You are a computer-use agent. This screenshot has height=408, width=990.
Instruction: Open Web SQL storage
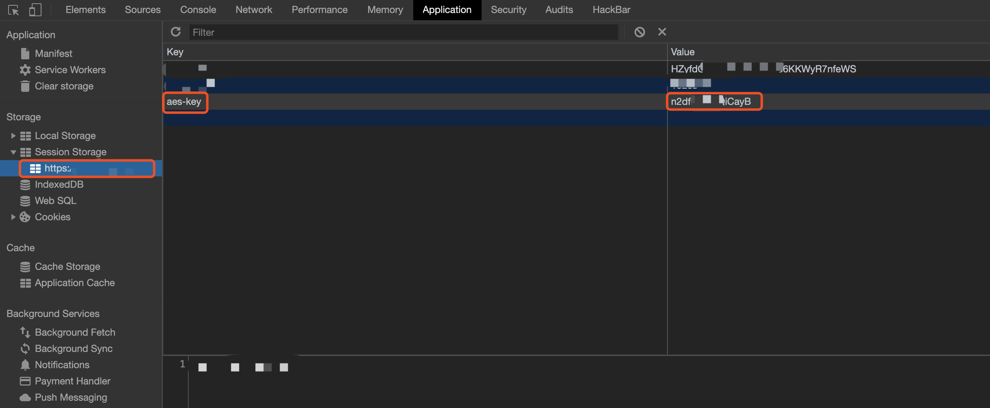pos(55,201)
